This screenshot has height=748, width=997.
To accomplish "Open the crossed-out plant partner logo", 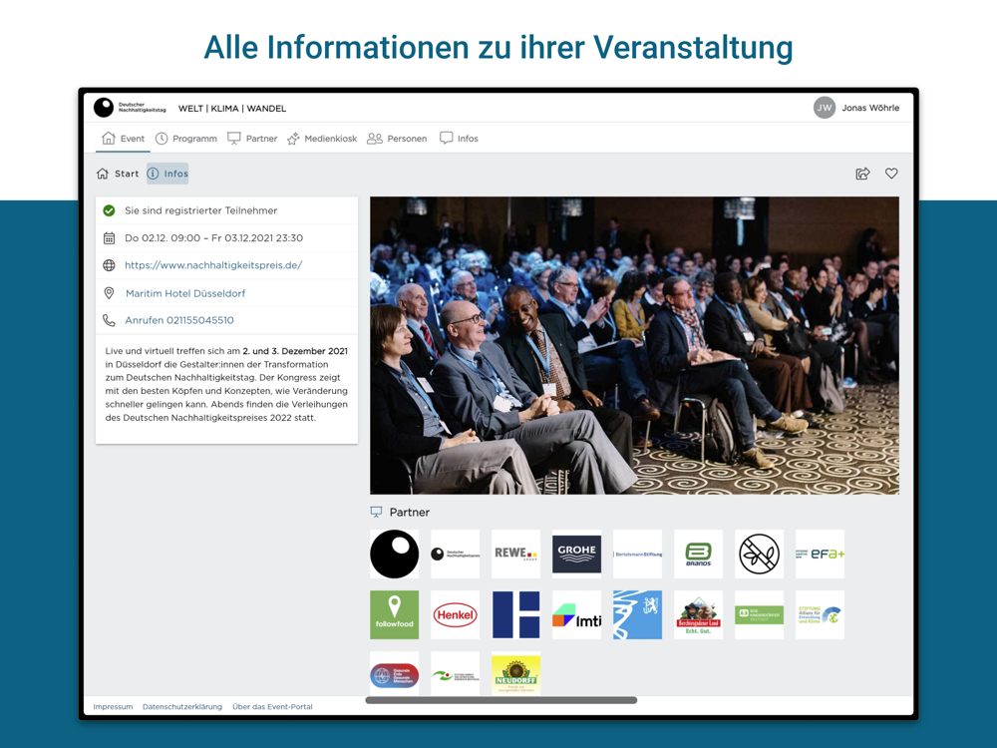I will tap(759, 554).
